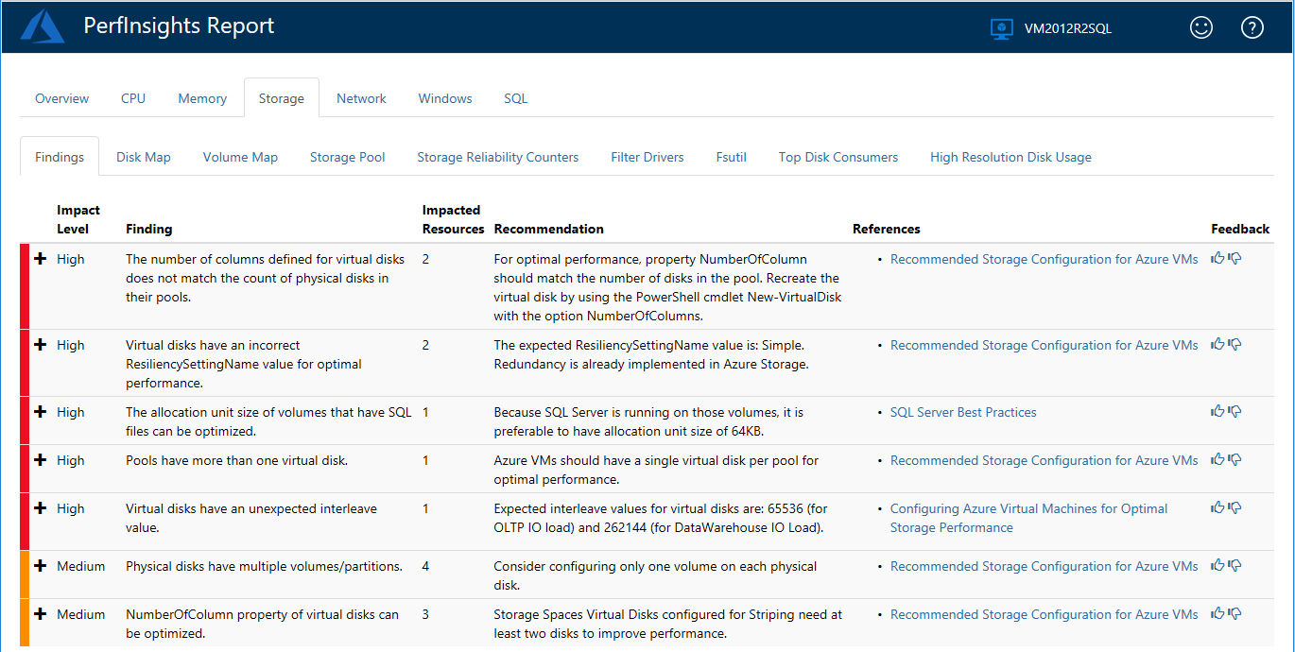1295x652 pixels.
Task: Click the Finding column header
Action: point(149,229)
